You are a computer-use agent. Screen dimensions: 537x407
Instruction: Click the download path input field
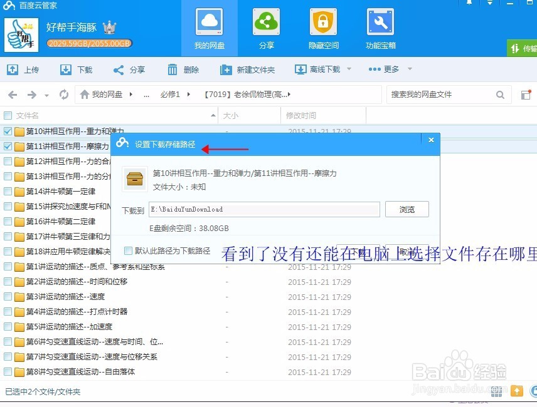click(x=263, y=209)
